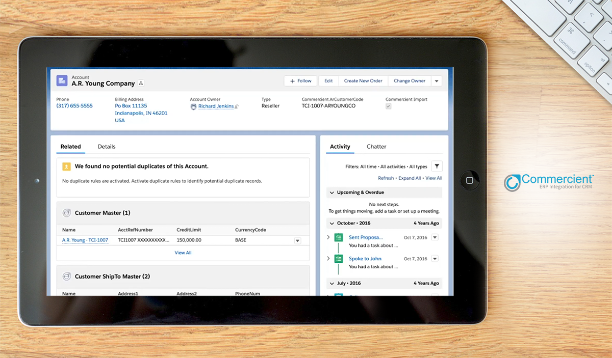Open the account hierarchy icon next to account name
Viewport: 612px width, 358px height.
(x=140, y=82)
